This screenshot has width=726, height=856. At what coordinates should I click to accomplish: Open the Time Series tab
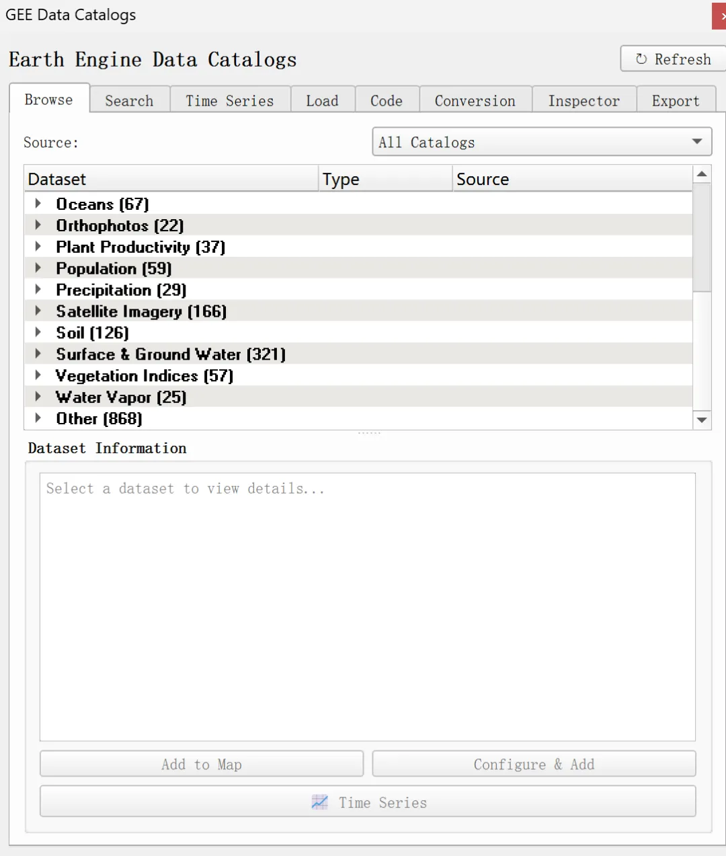tap(230, 101)
